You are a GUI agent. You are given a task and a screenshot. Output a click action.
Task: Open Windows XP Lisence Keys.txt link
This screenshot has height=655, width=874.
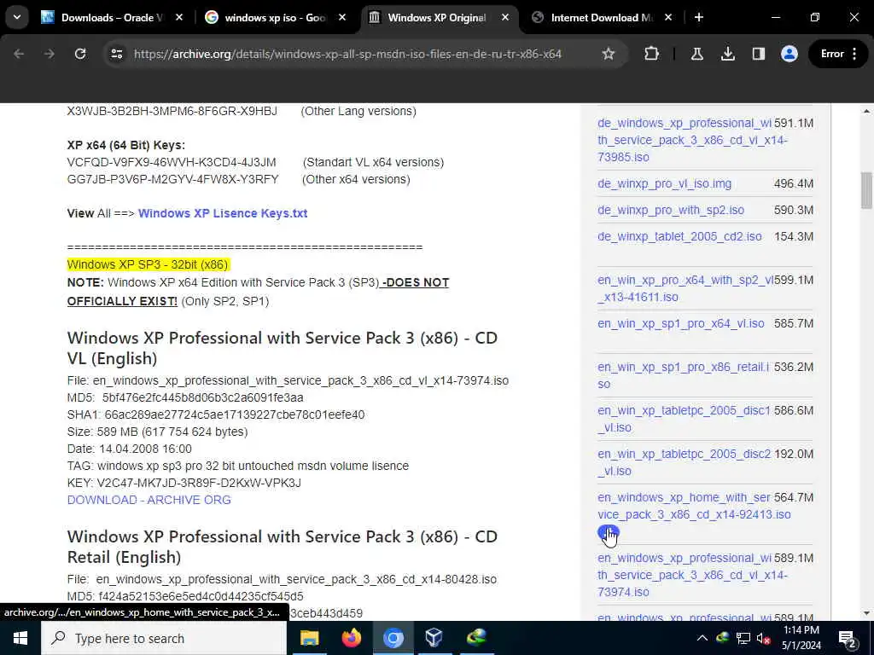click(223, 213)
